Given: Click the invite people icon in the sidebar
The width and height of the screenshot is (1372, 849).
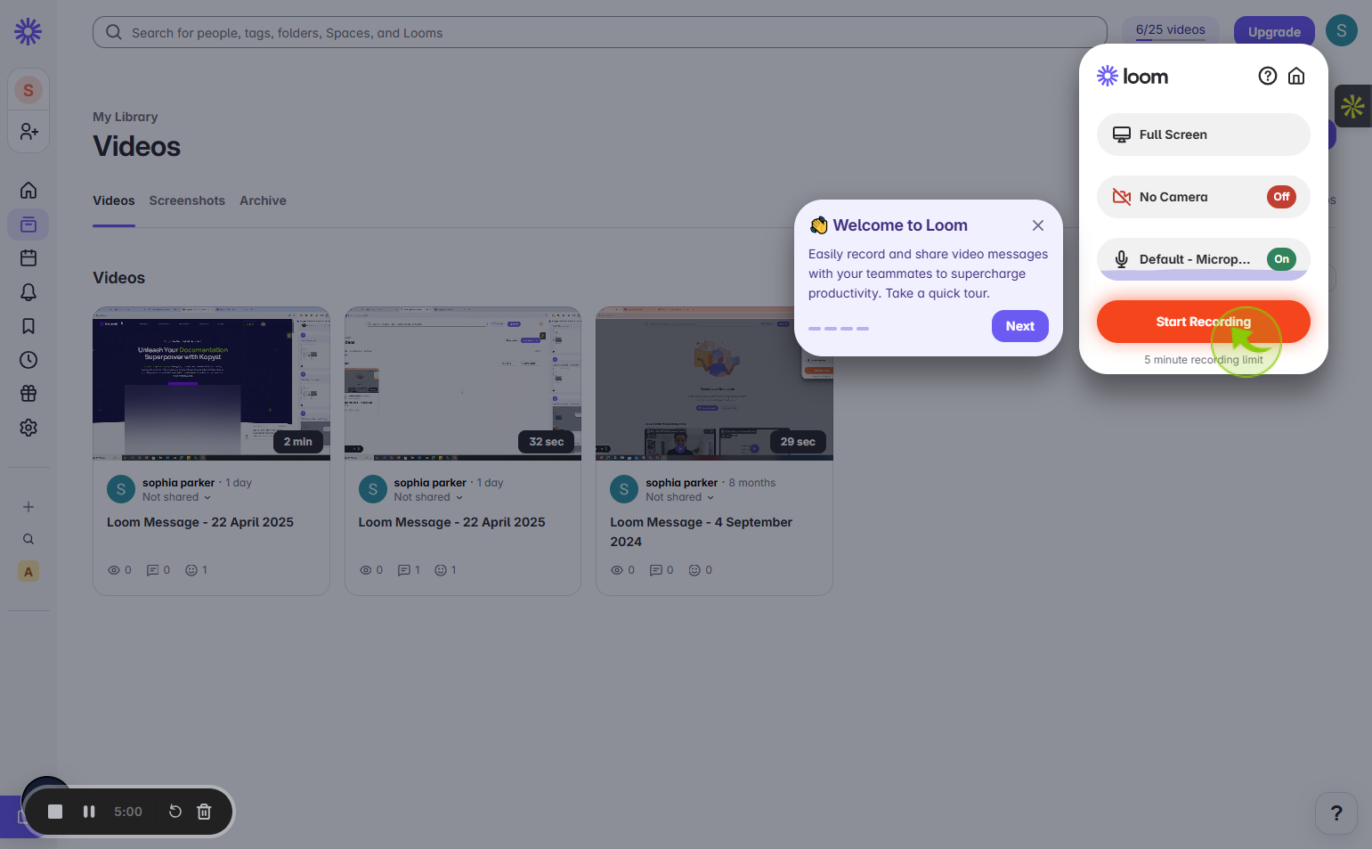Looking at the screenshot, I should 28,132.
